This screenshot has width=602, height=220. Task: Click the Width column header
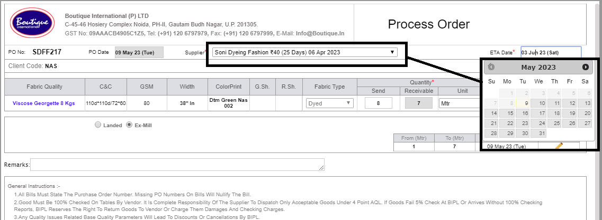tap(187, 87)
